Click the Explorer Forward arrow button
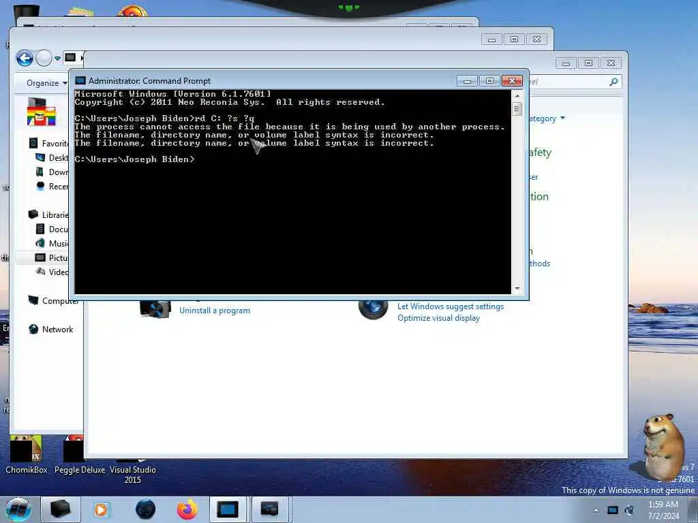This screenshot has height=523, width=698. [x=44, y=59]
